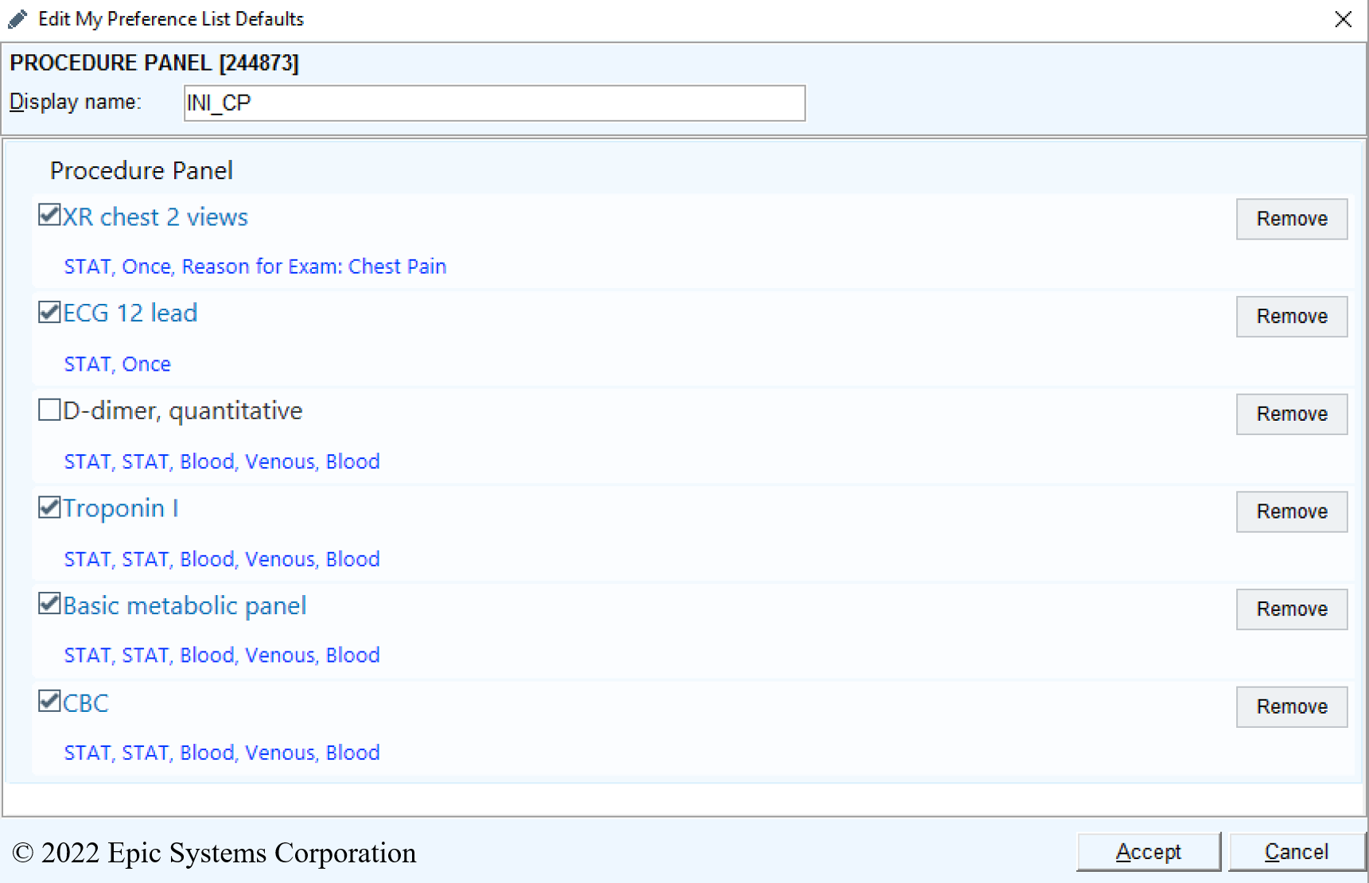
Task: Toggle the Troponin I checkbox
Action: click(49, 508)
